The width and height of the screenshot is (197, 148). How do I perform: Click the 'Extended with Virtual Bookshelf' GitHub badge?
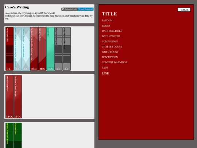coord(77,9)
